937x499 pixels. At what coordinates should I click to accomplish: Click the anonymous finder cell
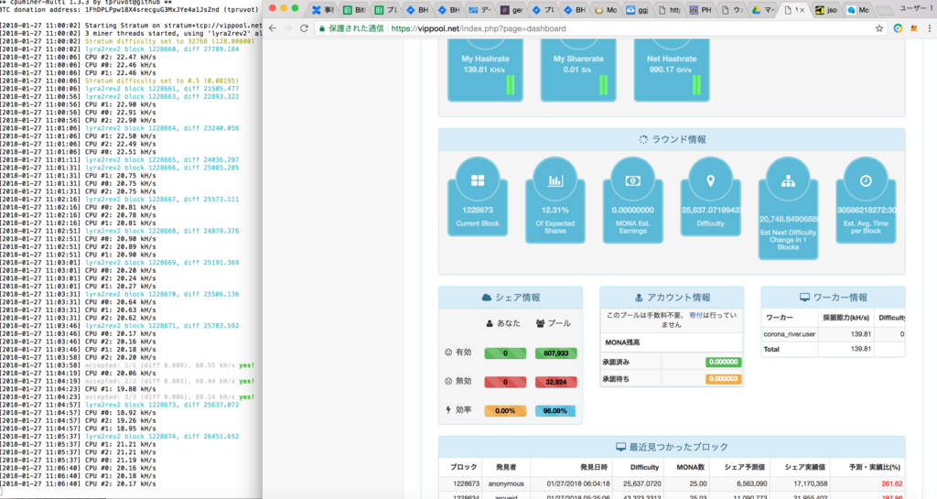(505, 483)
